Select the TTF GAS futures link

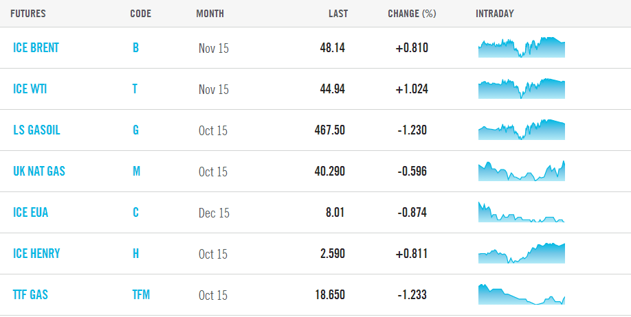[x=31, y=295]
